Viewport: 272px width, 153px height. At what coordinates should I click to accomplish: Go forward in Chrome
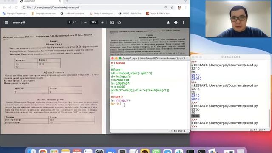(10, 8)
